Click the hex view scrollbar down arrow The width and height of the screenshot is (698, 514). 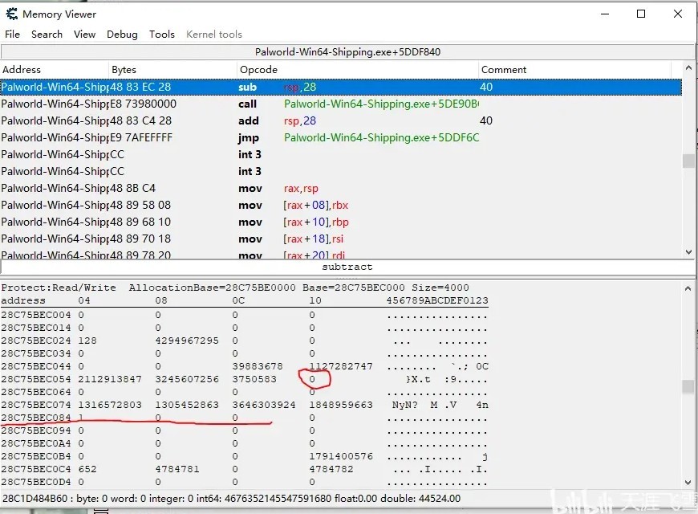[x=688, y=482]
